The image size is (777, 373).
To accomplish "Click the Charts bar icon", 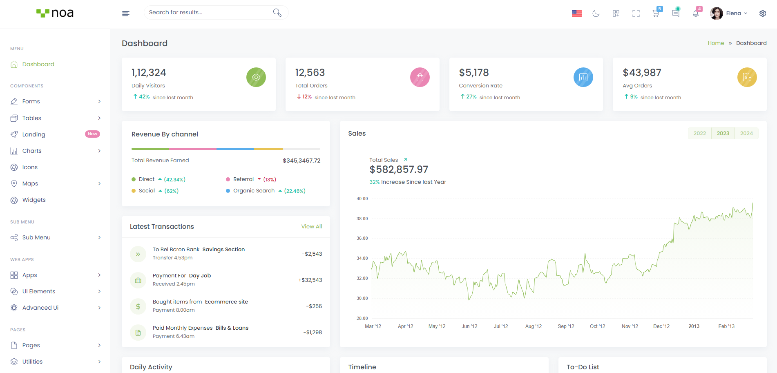I will pos(14,151).
